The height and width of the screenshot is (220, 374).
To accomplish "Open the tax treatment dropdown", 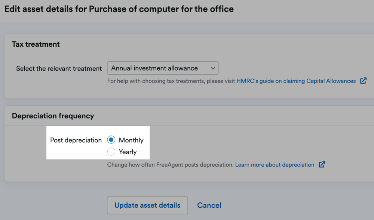I will (163, 68).
